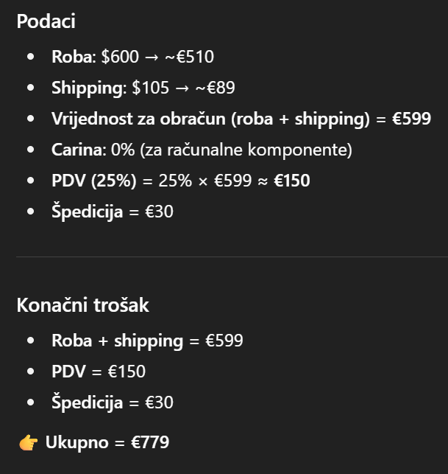
Task: Click the Shipping $105 line
Action: coord(143,88)
